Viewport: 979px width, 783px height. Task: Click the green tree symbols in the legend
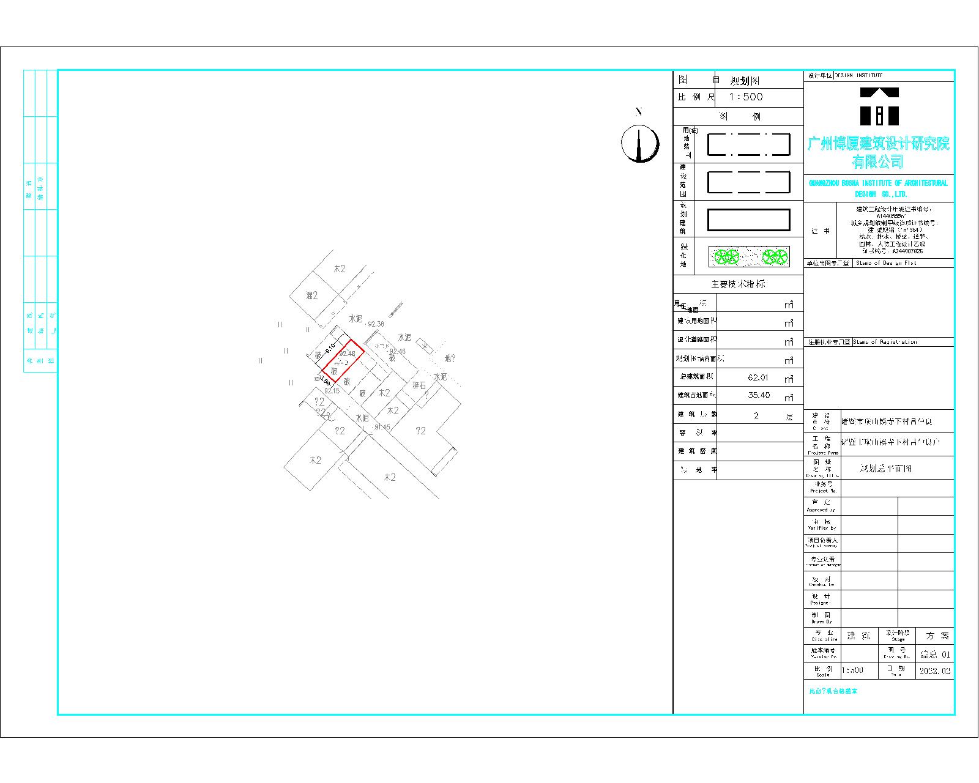coord(748,257)
